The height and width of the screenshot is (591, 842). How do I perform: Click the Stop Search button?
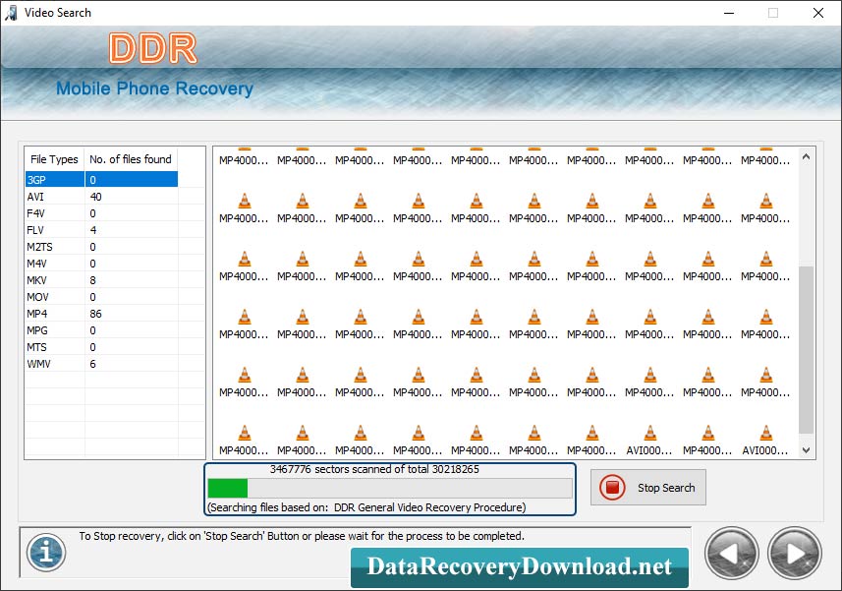[x=648, y=488]
